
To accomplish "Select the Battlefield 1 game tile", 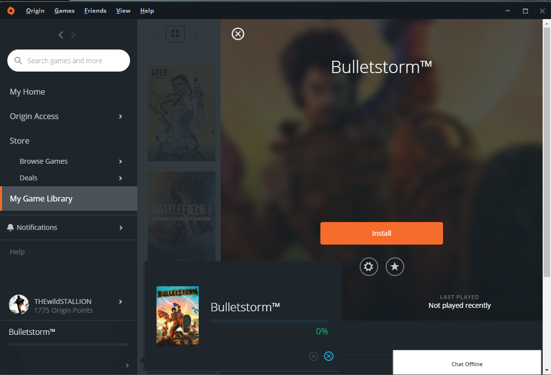I will point(182,216).
